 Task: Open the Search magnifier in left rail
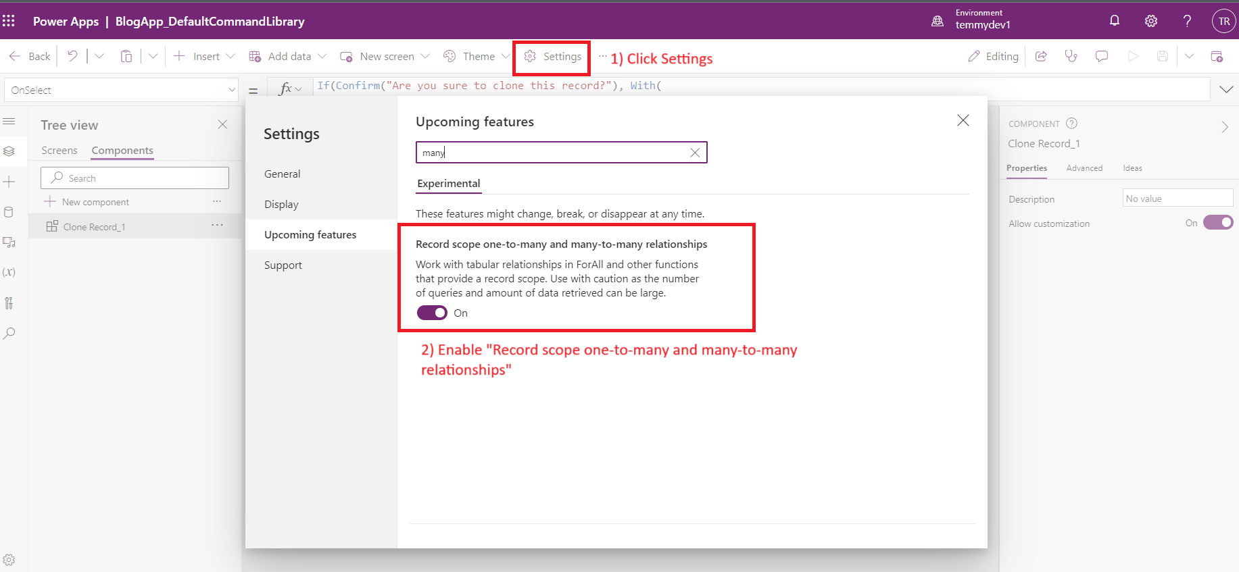click(9, 333)
